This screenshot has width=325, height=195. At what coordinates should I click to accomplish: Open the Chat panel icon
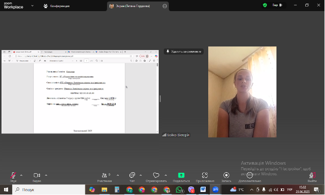click(132, 175)
